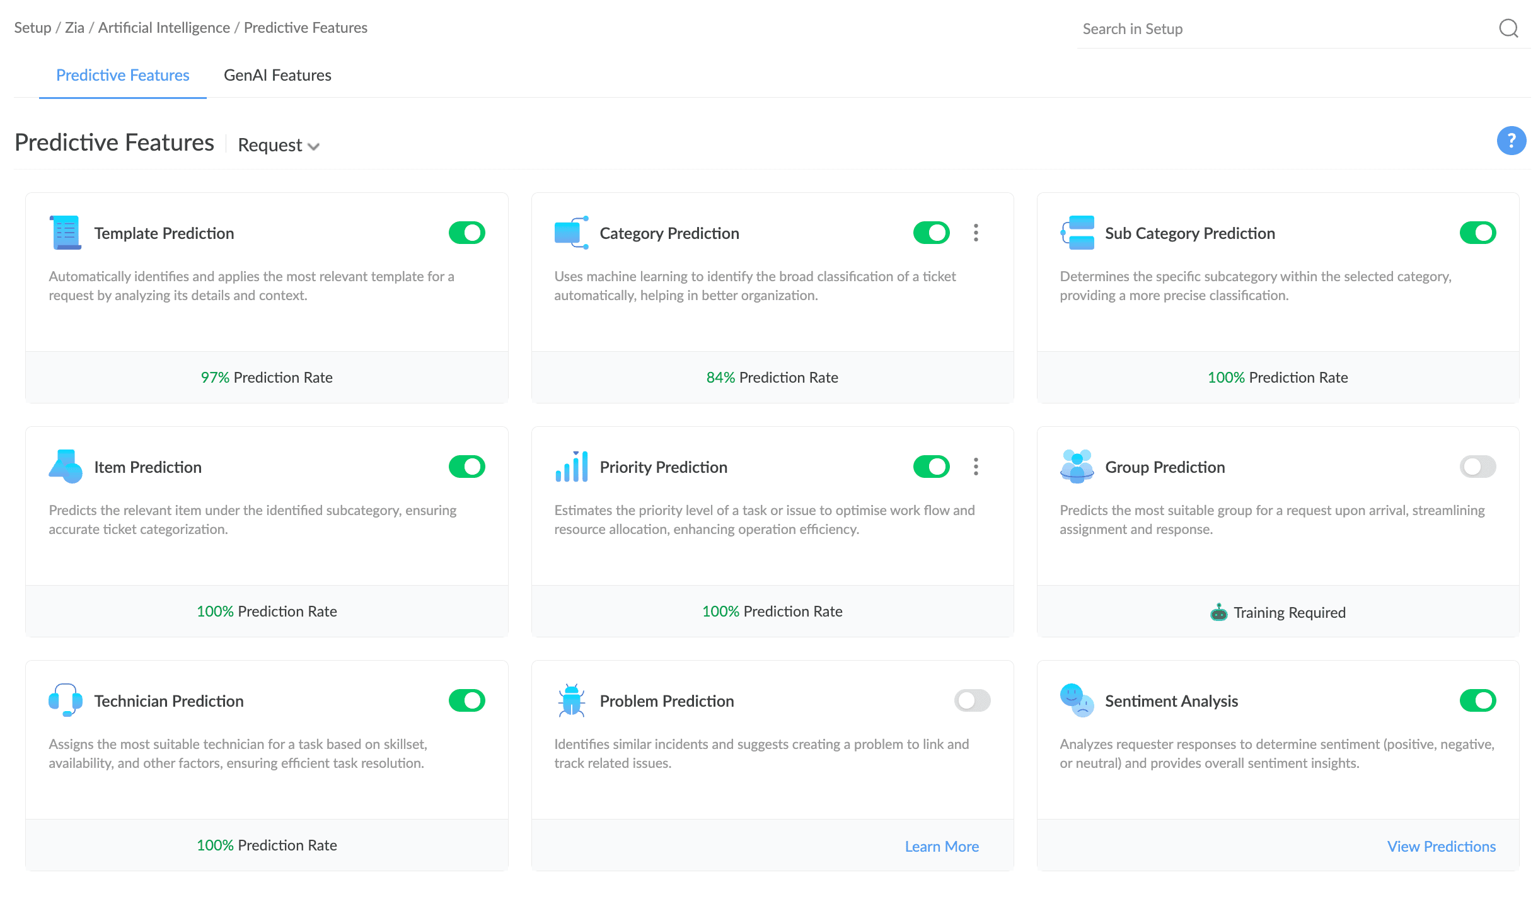This screenshot has width=1538, height=899.
Task: Enable the Group Prediction toggle
Action: click(x=1477, y=467)
